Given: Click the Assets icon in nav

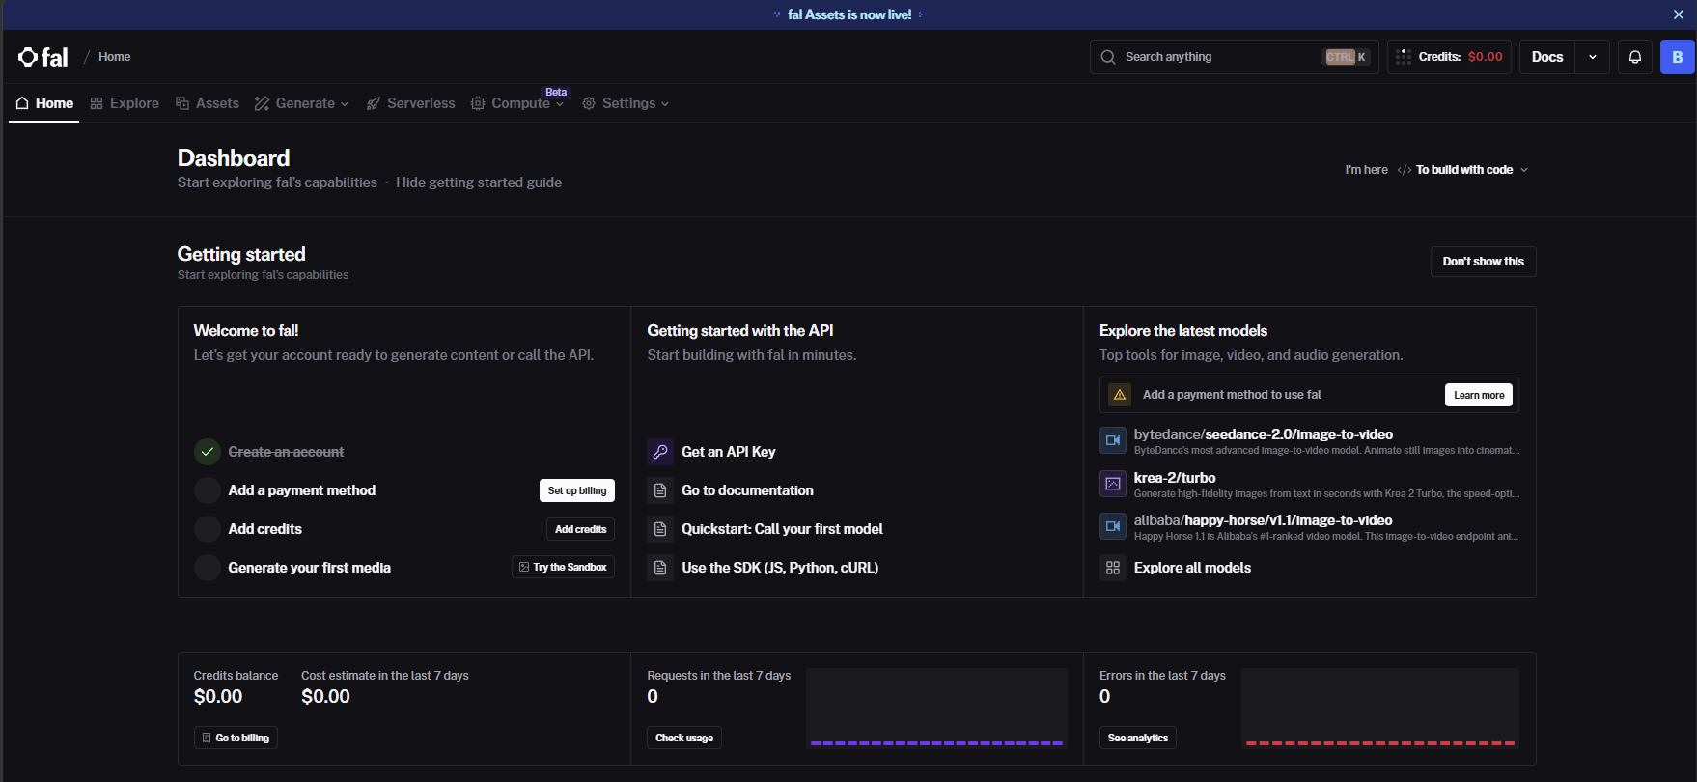Looking at the screenshot, I should click(182, 103).
